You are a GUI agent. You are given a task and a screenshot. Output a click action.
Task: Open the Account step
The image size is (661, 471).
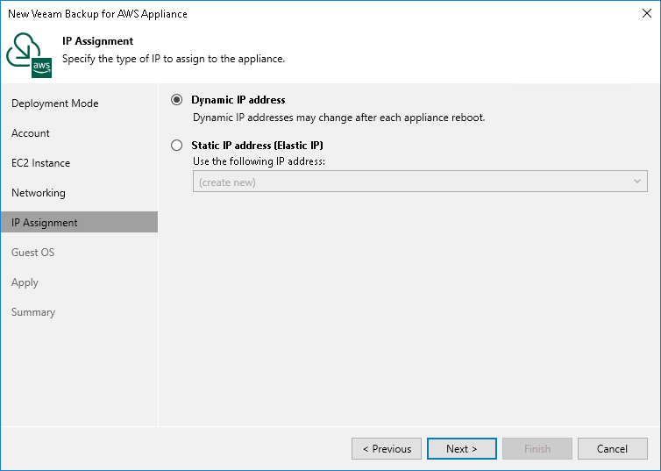pos(31,133)
